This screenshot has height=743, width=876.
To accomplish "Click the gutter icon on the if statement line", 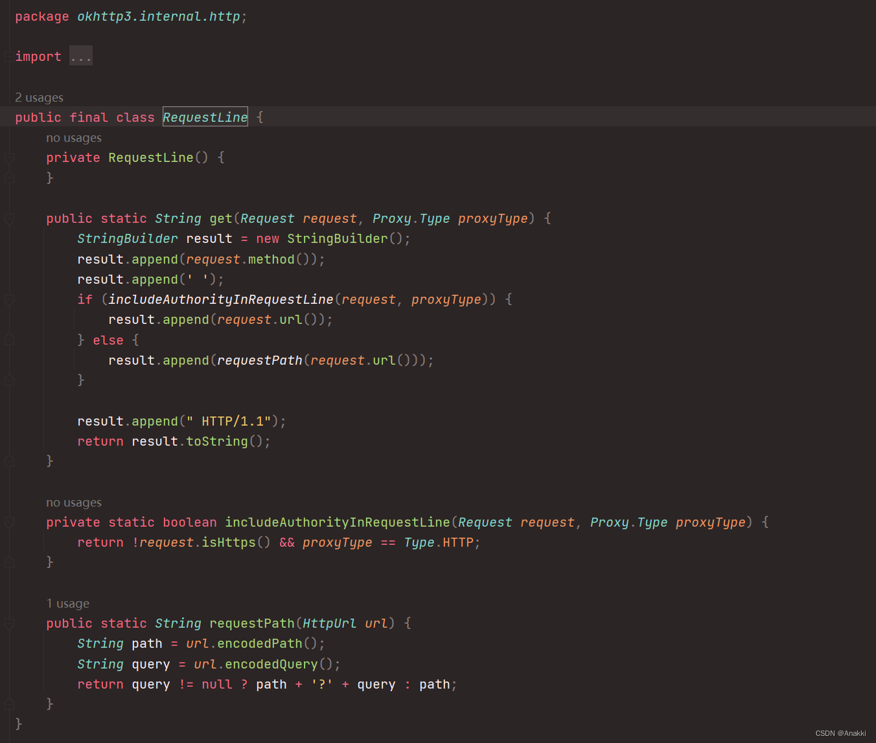I will point(9,299).
